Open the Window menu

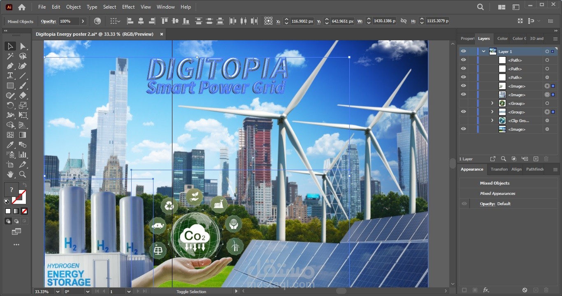coord(166,7)
